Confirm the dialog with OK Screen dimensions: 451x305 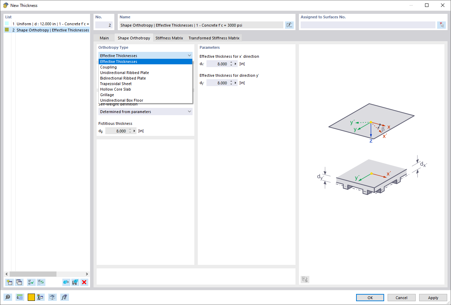(x=370, y=297)
